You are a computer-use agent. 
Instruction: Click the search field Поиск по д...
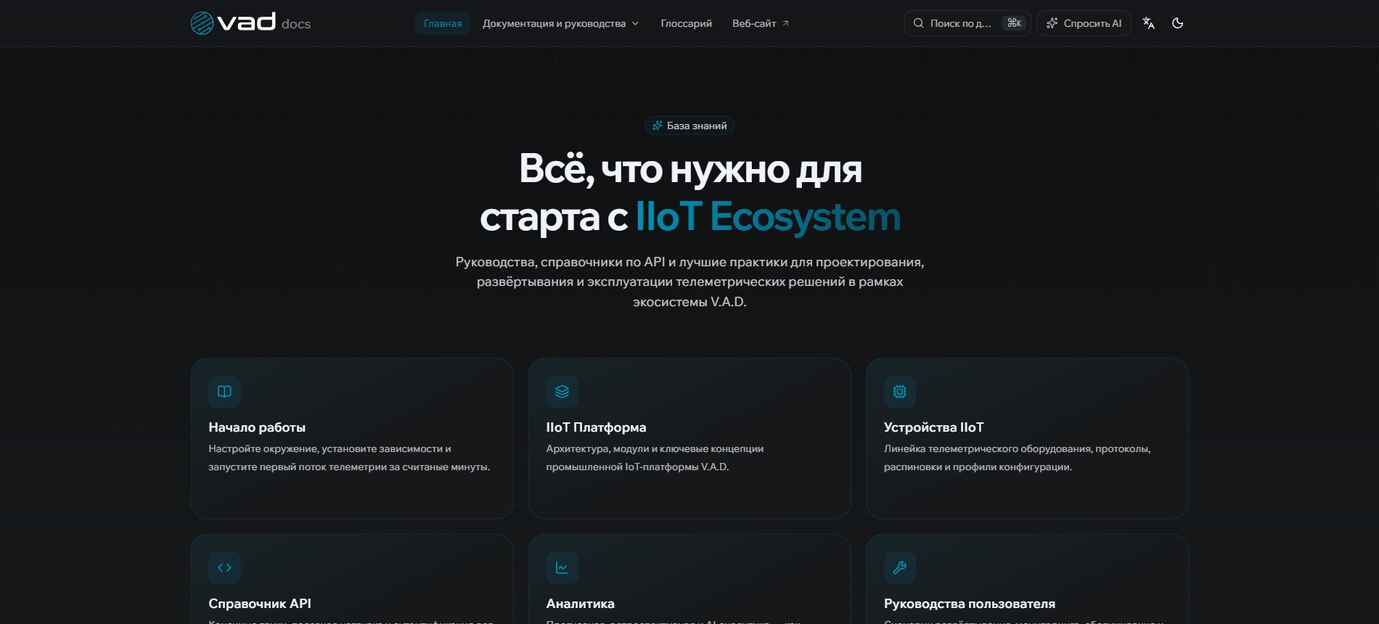point(967,23)
